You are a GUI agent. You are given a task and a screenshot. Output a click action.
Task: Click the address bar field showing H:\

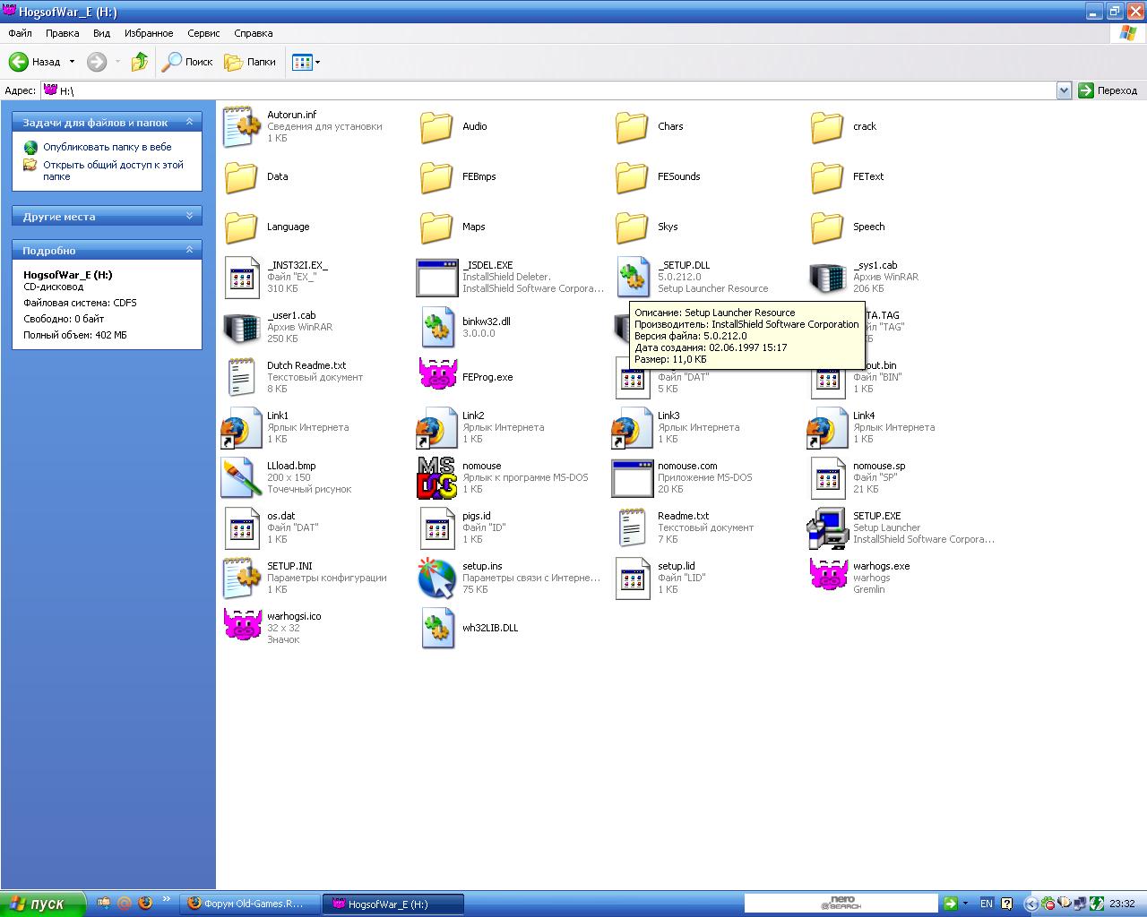pyautogui.click(x=548, y=90)
